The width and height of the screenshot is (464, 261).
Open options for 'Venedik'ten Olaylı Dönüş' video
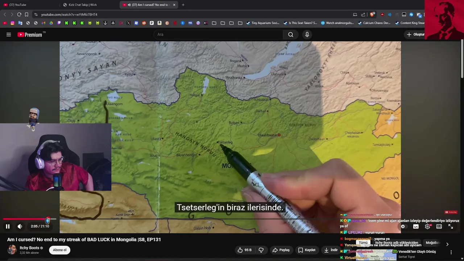(451, 252)
